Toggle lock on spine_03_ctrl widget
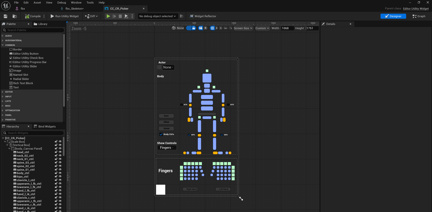The height and width of the screenshot is (212, 432). click(56, 163)
